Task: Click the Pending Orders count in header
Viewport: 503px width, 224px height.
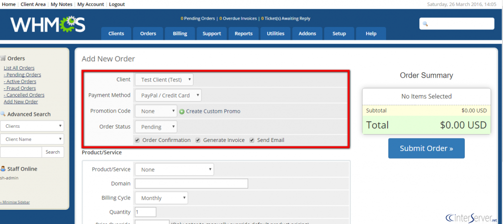Action: [197, 19]
